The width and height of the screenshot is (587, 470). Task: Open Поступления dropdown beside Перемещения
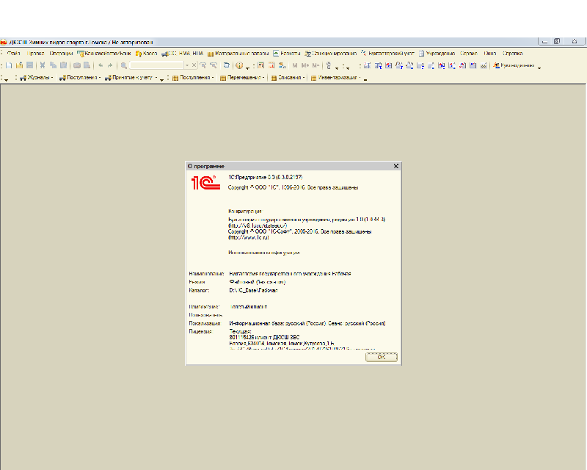pos(193,78)
